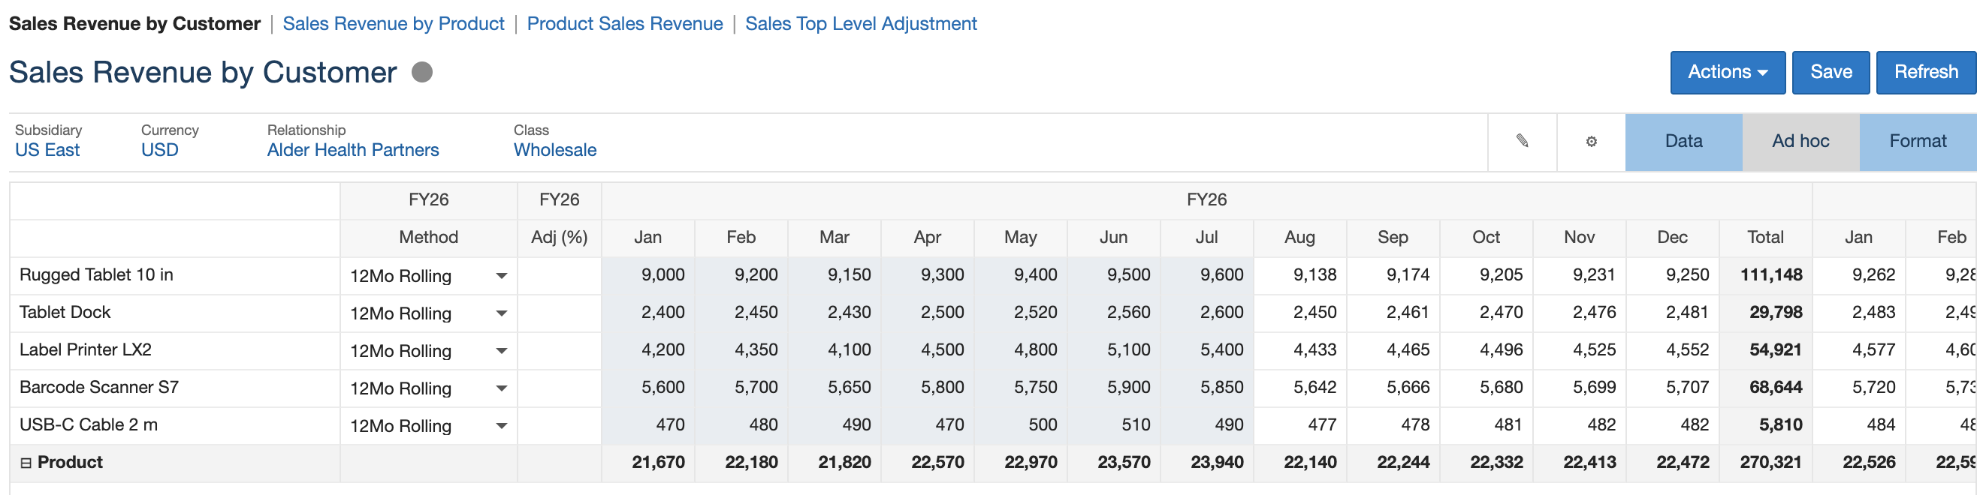
Task: Click Product Jan total 21,670
Action: click(x=648, y=463)
